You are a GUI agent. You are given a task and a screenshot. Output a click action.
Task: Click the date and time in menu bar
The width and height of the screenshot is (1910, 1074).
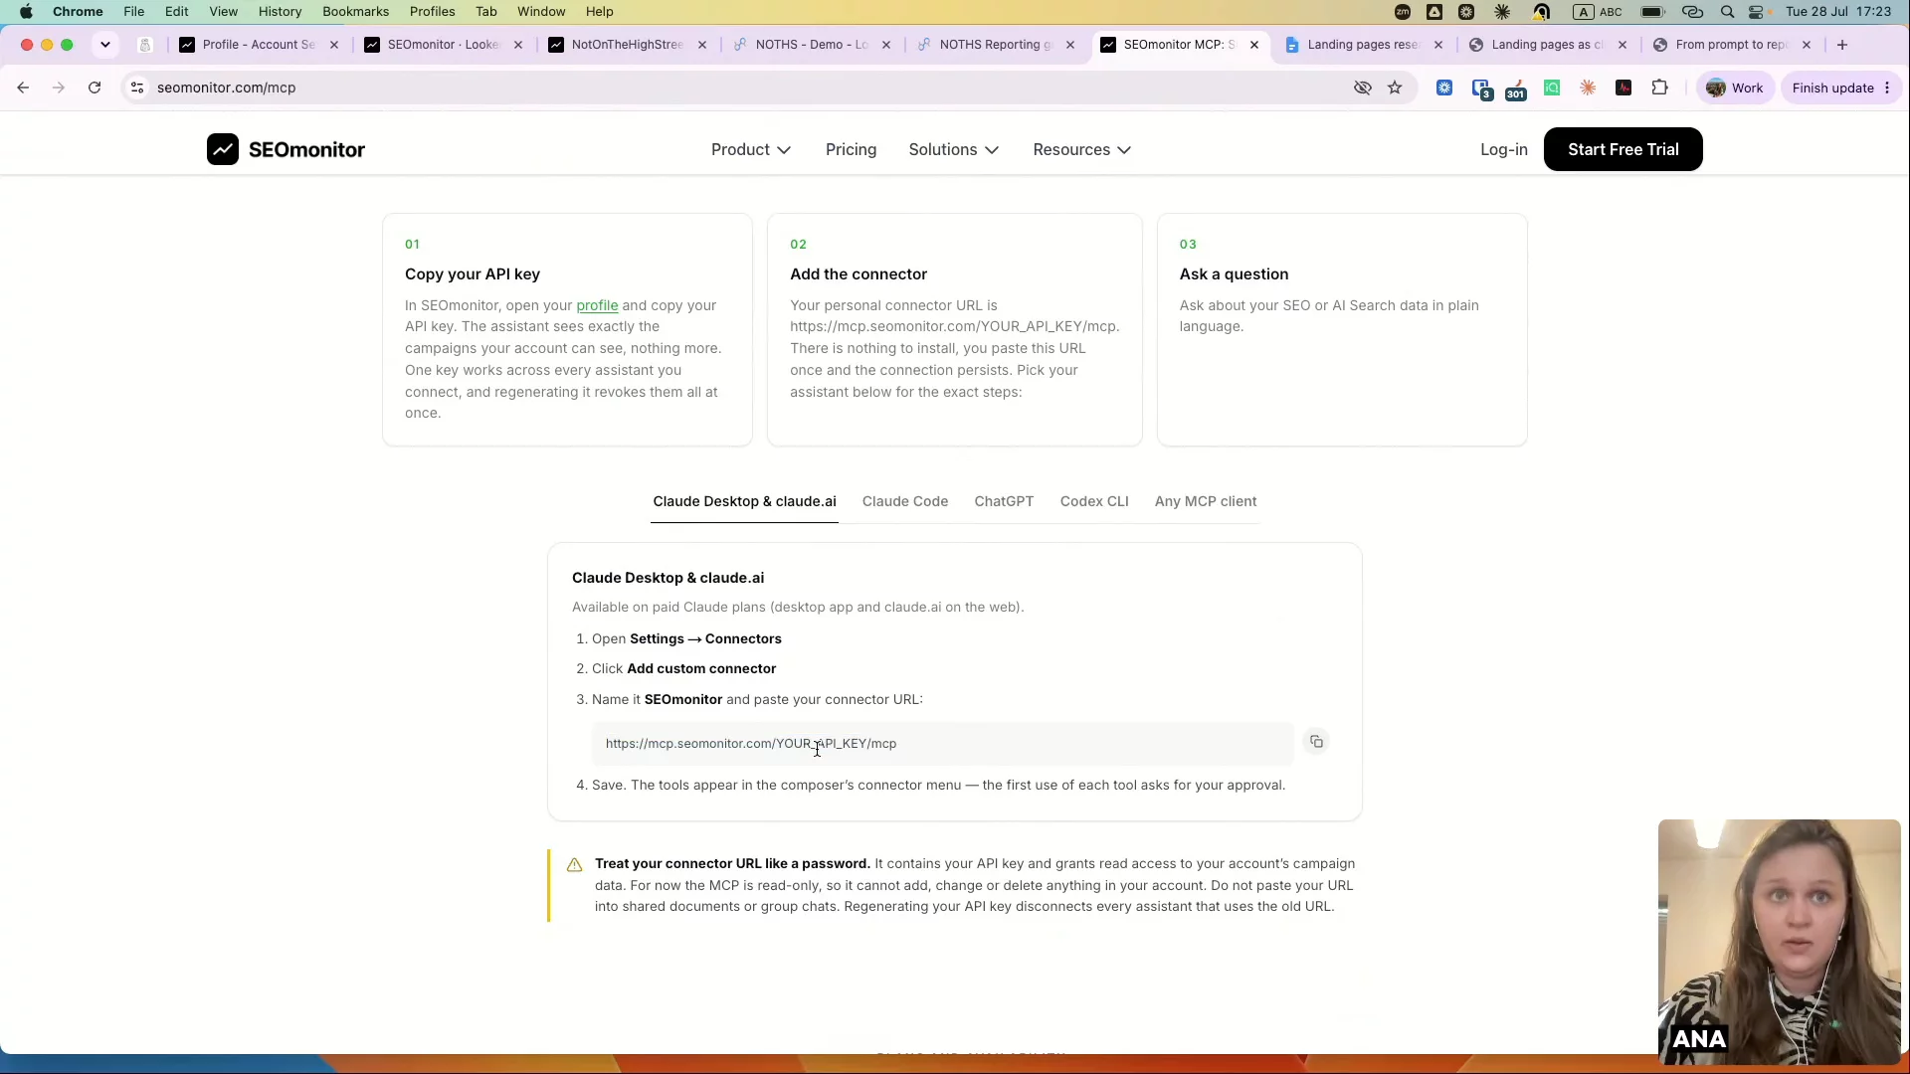[x=1838, y=12]
